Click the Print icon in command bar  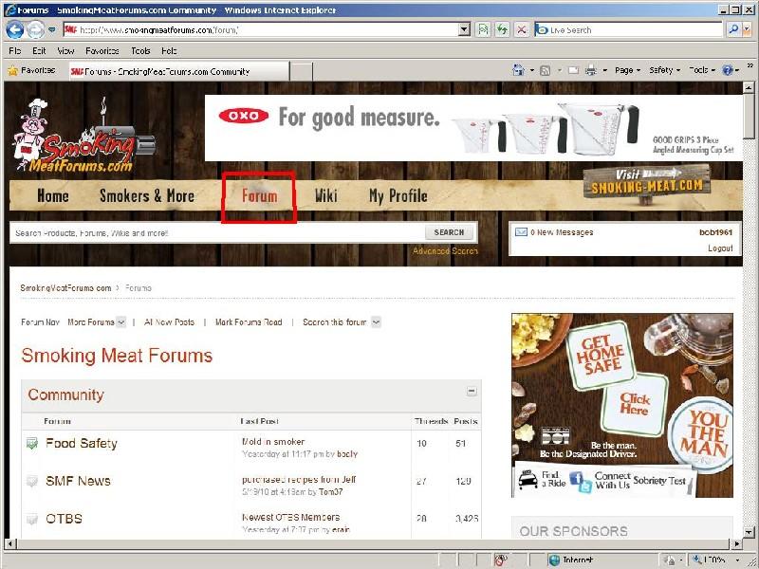click(590, 70)
